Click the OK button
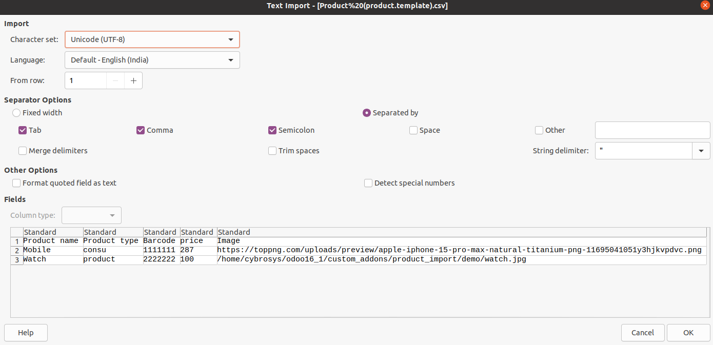713x345 pixels. [x=688, y=333]
